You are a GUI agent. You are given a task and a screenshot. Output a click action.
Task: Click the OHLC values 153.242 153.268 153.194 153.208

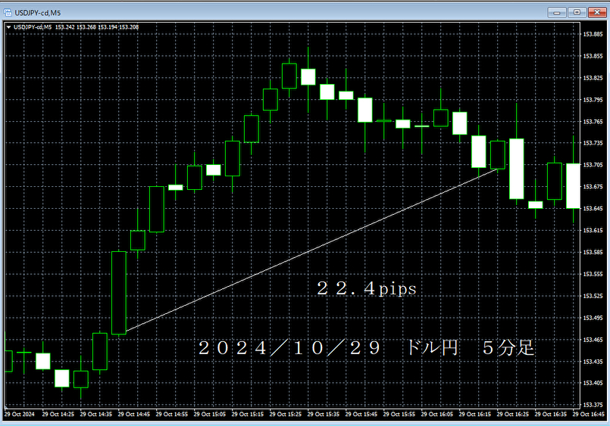pyautogui.click(x=97, y=27)
